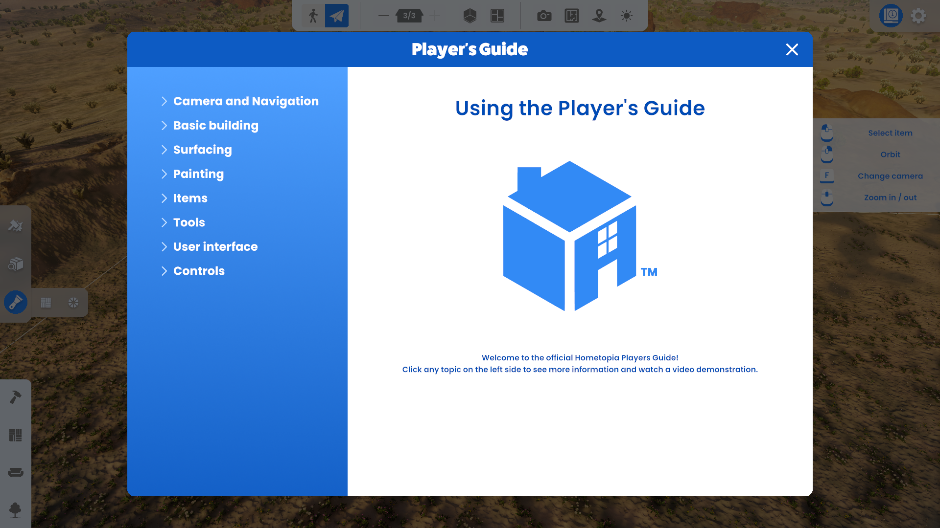Select the demolish tool in left sidebar
Viewport: 940px width, 528px height.
pos(16,225)
